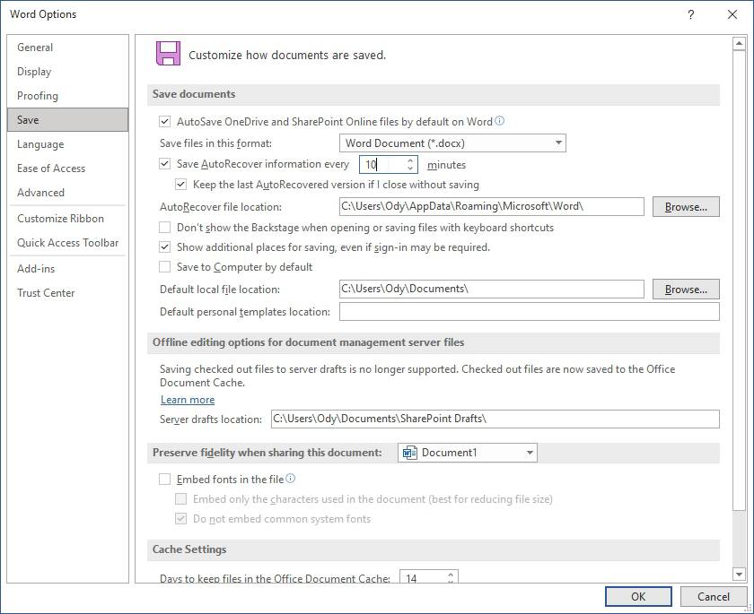This screenshot has height=614, width=754.
Task: Close the Word Options dialog
Action: point(732,14)
